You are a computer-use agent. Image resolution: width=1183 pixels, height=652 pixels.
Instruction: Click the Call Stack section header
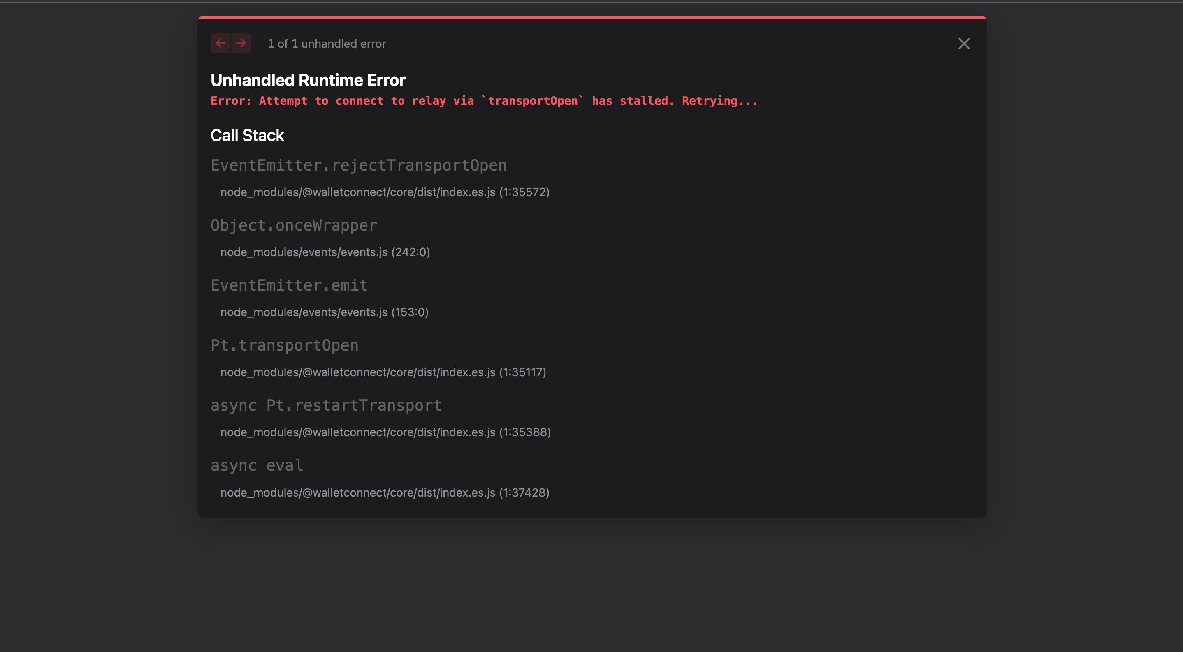point(247,135)
